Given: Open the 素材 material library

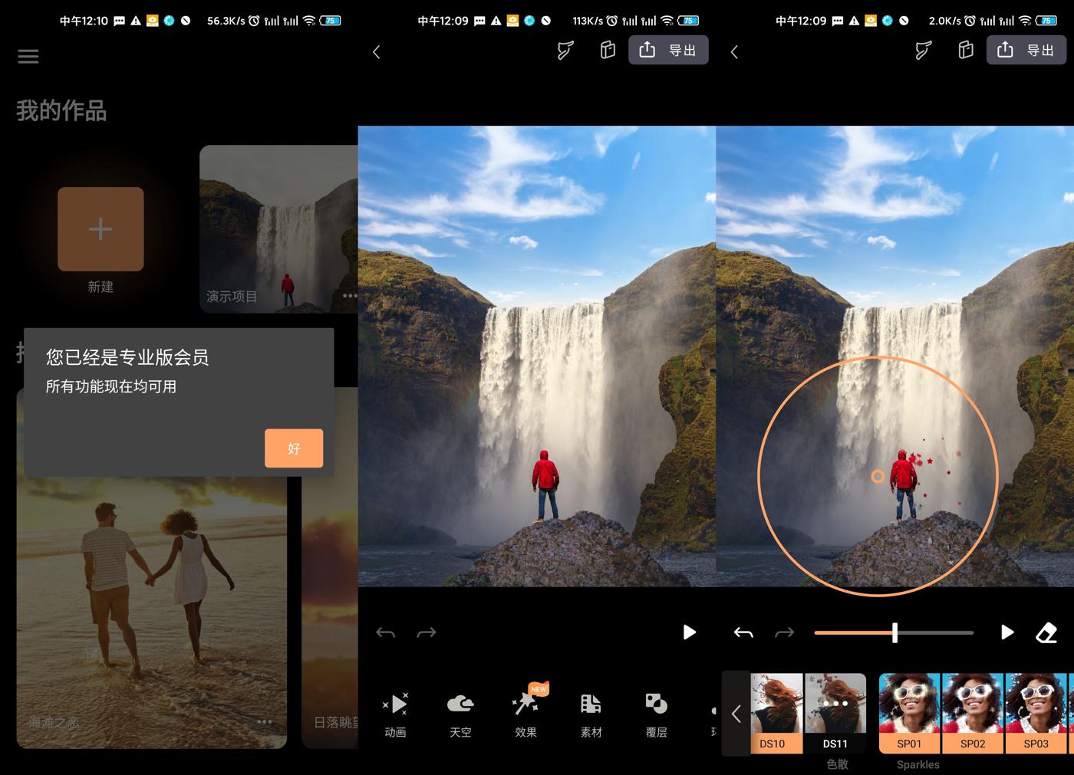Looking at the screenshot, I should click(x=590, y=713).
